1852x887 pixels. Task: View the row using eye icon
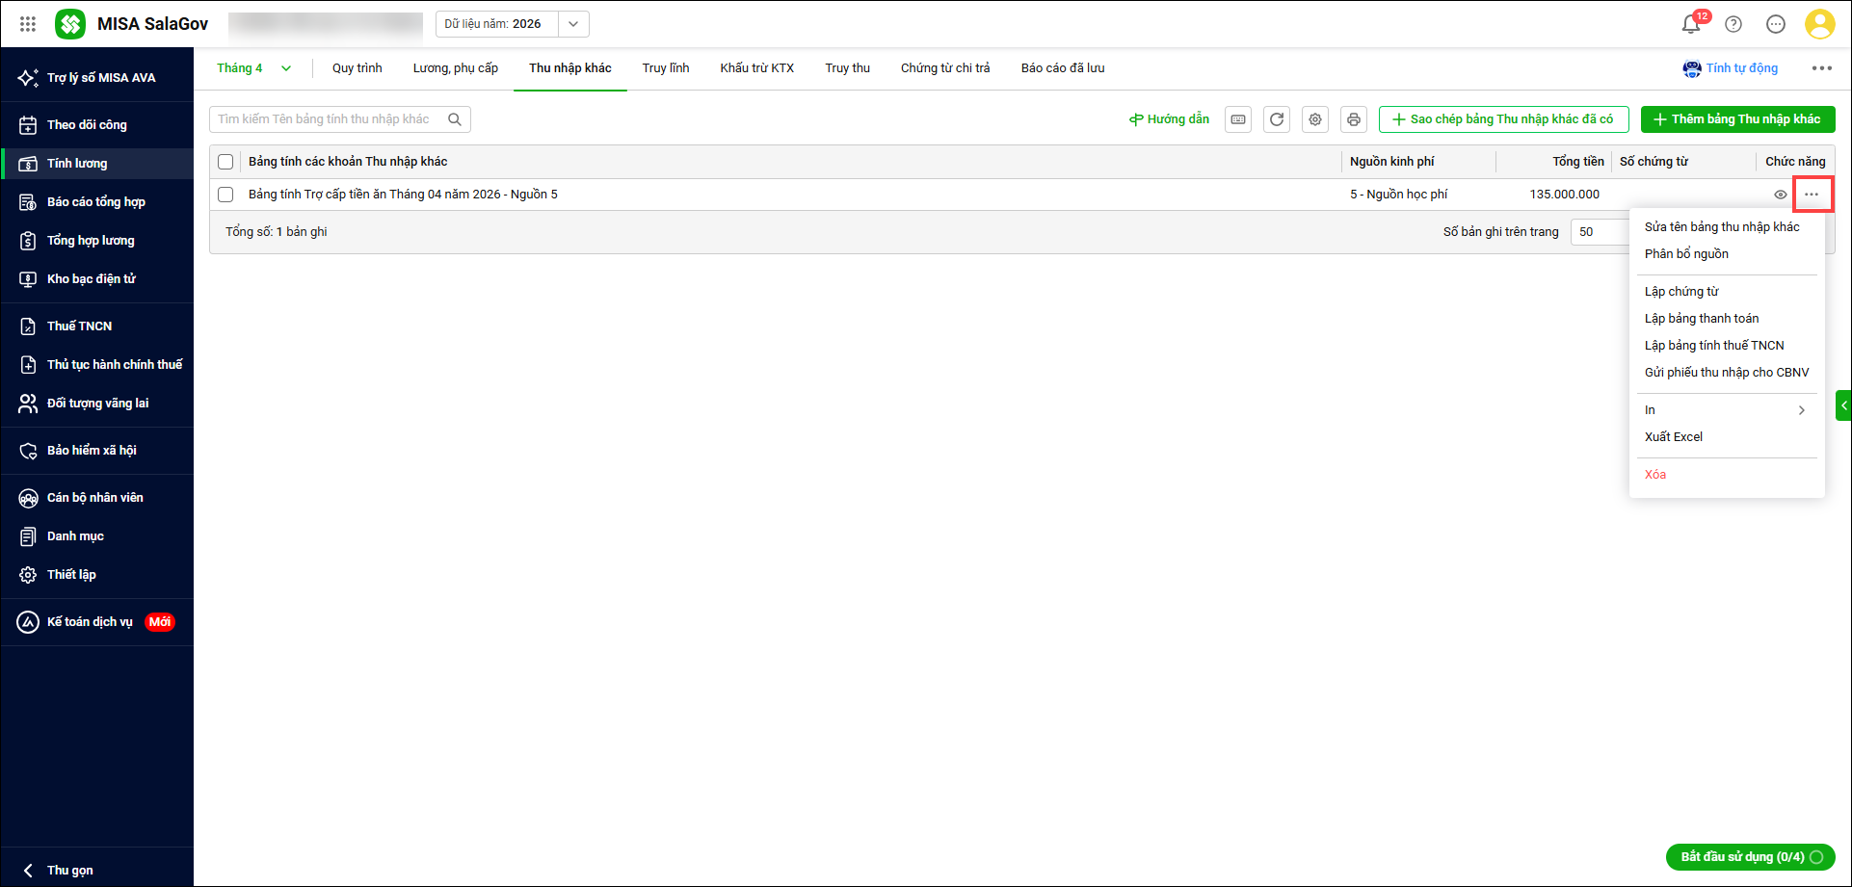(1781, 195)
